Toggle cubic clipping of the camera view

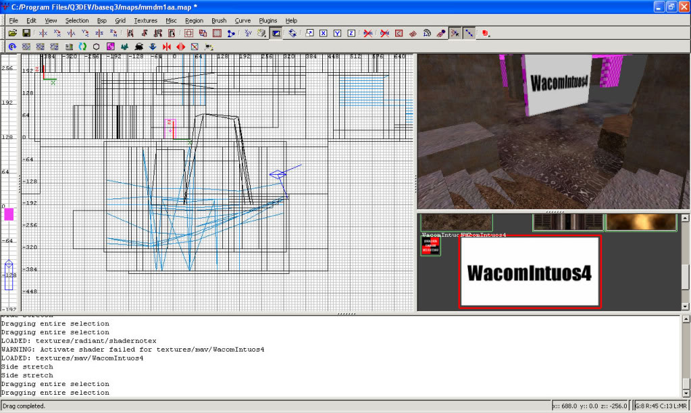(276, 32)
